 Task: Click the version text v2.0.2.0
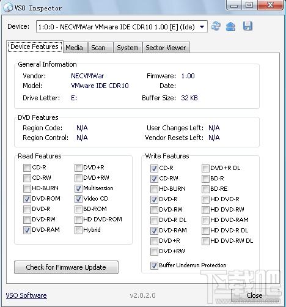[x=143, y=295]
